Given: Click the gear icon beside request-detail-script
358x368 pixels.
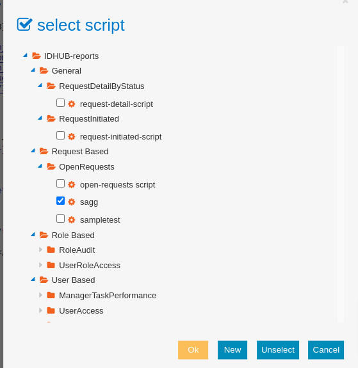Looking at the screenshot, I should [72, 104].
